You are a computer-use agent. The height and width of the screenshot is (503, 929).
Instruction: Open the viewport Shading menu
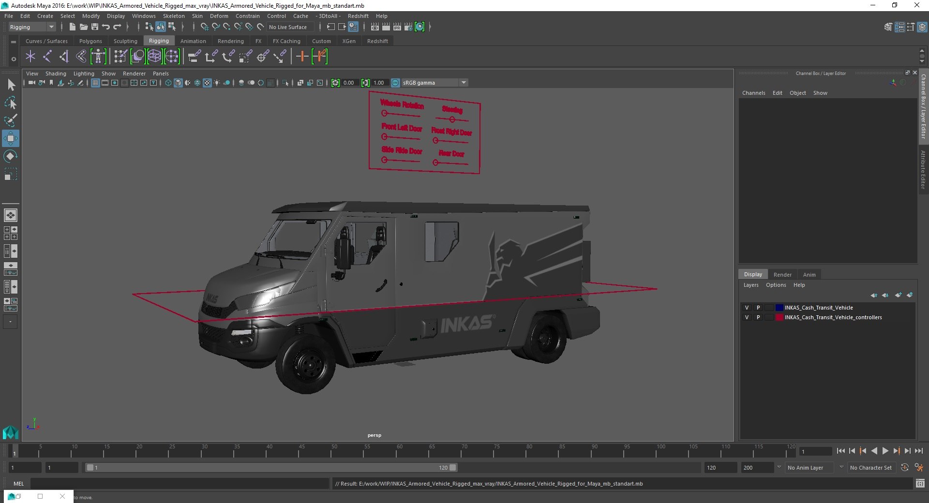point(56,74)
